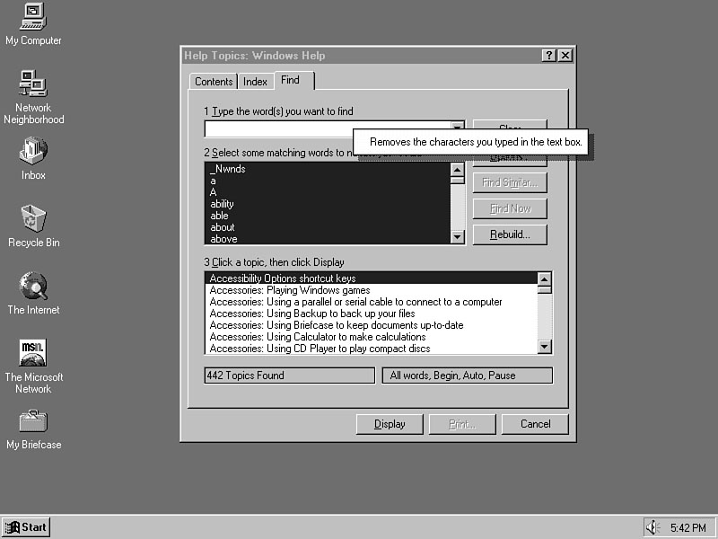This screenshot has height=539, width=718.
Task: Select lowercase 'a' in matching words list
Action: [x=328, y=181]
